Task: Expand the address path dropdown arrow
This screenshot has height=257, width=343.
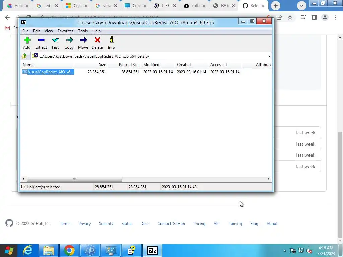Action: [269, 56]
